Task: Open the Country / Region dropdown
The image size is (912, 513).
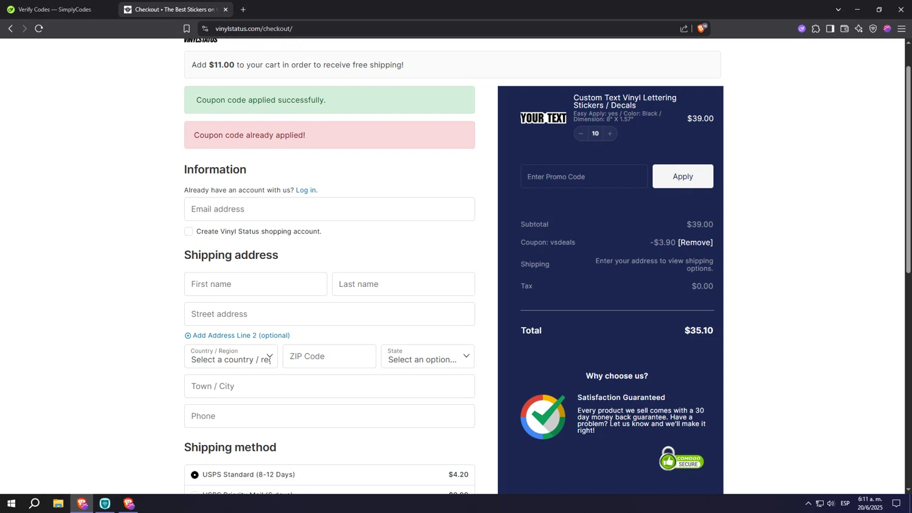Action: click(x=231, y=356)
